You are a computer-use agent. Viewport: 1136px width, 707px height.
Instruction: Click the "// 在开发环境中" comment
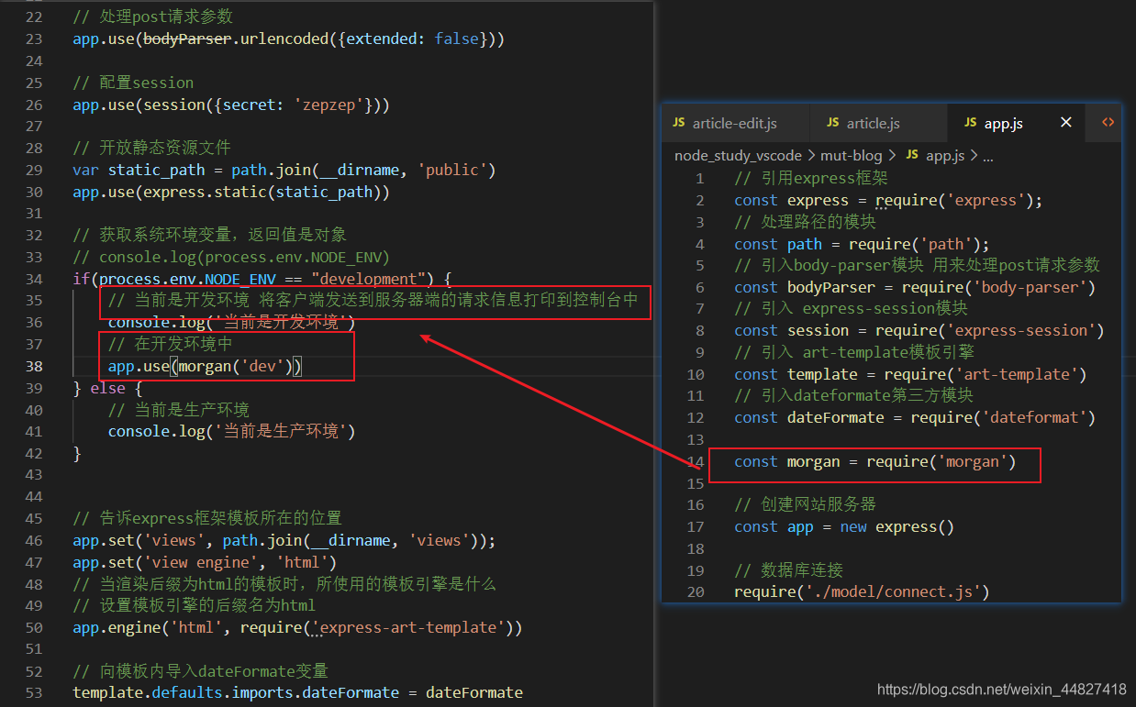click(171, 345)
